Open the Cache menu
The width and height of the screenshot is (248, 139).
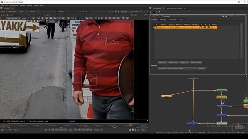click(x=36, y=5)
